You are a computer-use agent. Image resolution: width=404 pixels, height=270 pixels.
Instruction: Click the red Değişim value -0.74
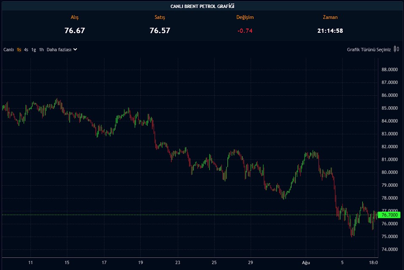[x=245, y=31]
